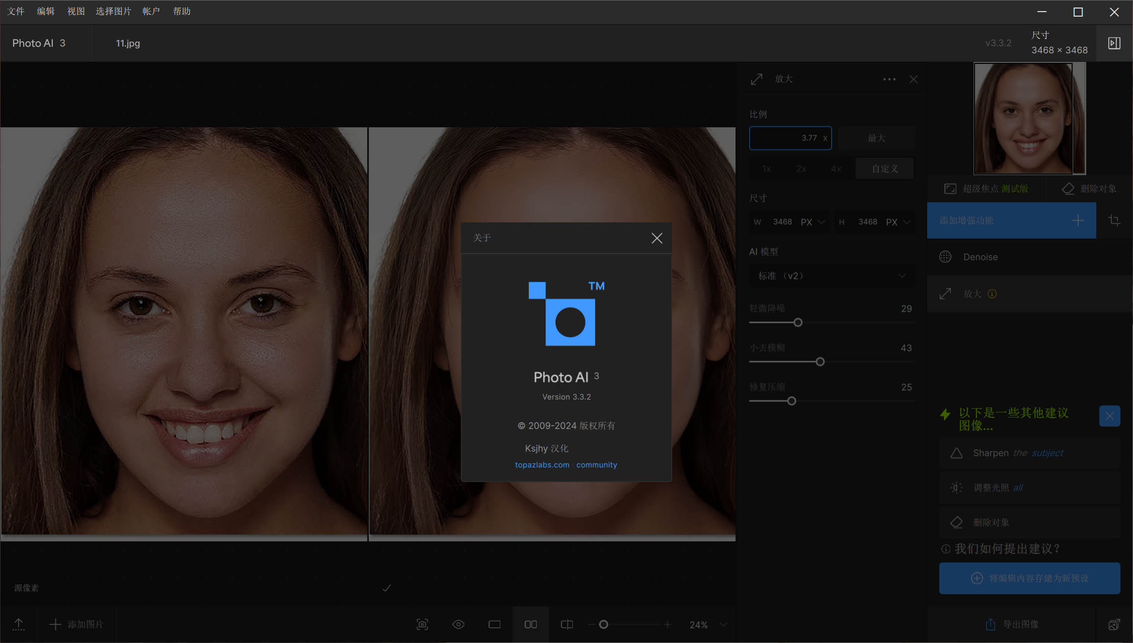1133x643 pixels.
Task: Select the top 删除对象 remove object tool
Action: [x=1089, y=189]
